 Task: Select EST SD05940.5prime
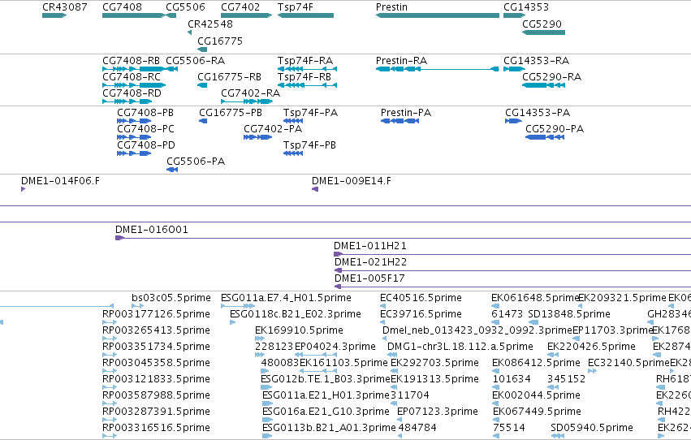point(558,436)
